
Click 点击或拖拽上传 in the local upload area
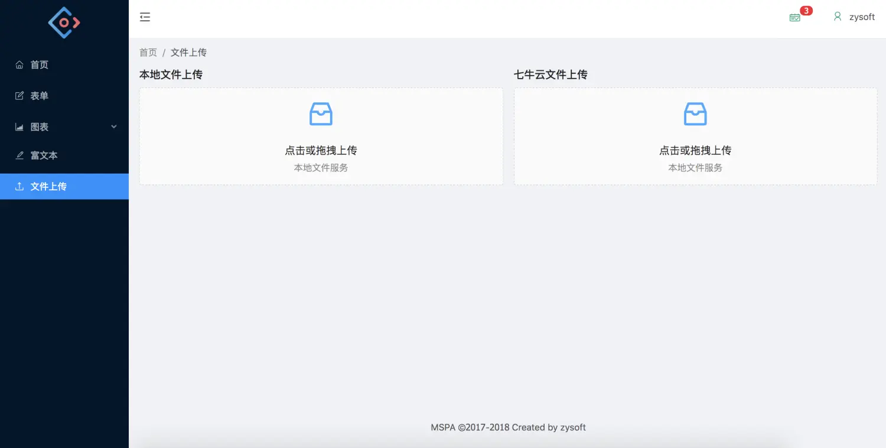pos(321,150)
